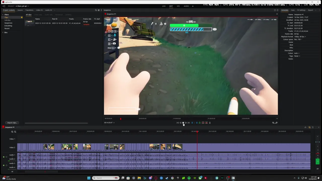Open the Export tab
Image resolution: width=322 pixels, height=181 pixels.
[310, 10]
